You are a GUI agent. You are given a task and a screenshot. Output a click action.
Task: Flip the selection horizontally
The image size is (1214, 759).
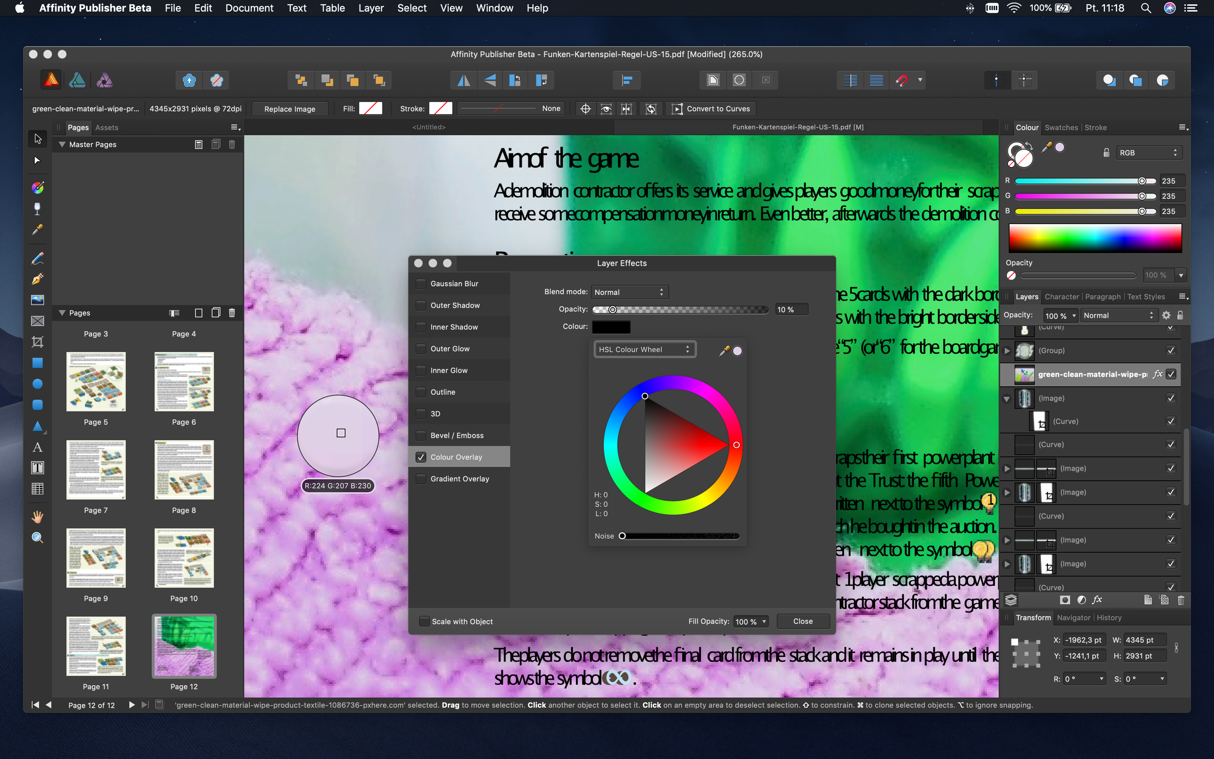464,80
